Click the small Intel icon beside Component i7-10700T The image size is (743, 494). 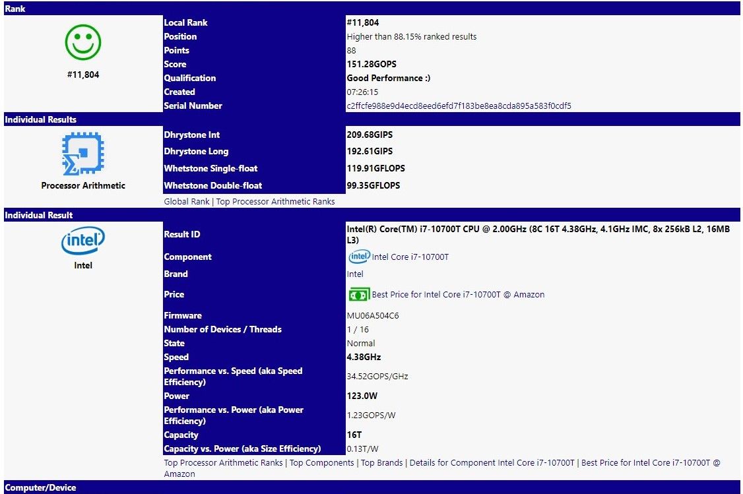[359, 257]
